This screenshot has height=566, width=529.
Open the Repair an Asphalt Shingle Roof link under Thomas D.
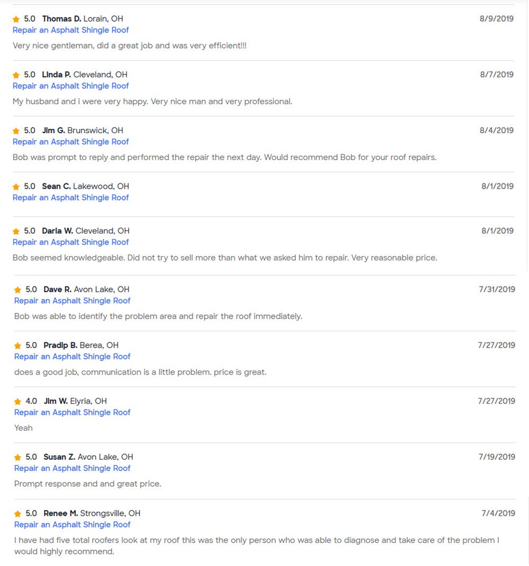[x=71, y=30]
